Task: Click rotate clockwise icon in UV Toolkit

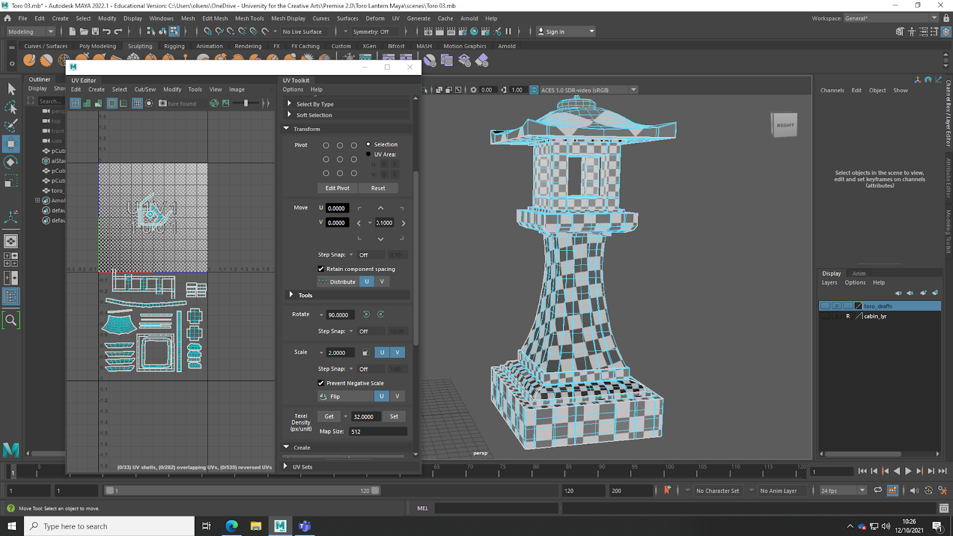Action: click(x=381, y=314)
